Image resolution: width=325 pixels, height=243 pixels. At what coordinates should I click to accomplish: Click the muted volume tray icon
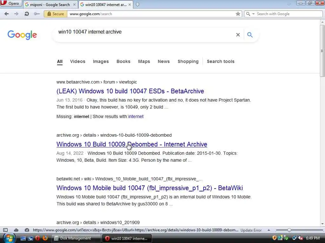point(301,238)
